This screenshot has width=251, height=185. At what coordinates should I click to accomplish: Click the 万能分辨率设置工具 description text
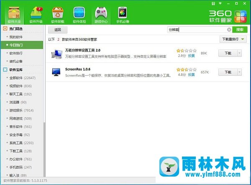pos(115,57)
